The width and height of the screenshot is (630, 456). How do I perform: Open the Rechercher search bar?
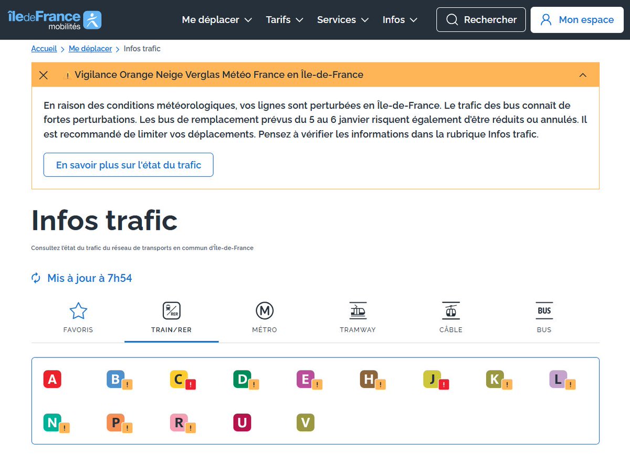coord(480,19)
